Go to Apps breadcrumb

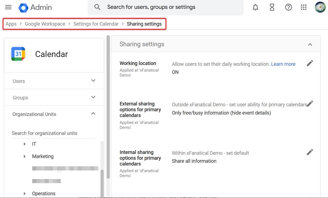(11, 24)
